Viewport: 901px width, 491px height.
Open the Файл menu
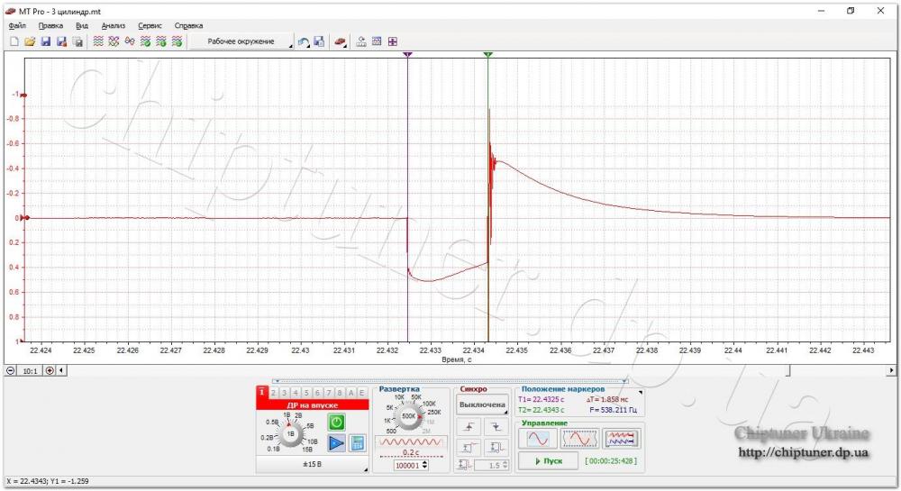pos(17,26)
